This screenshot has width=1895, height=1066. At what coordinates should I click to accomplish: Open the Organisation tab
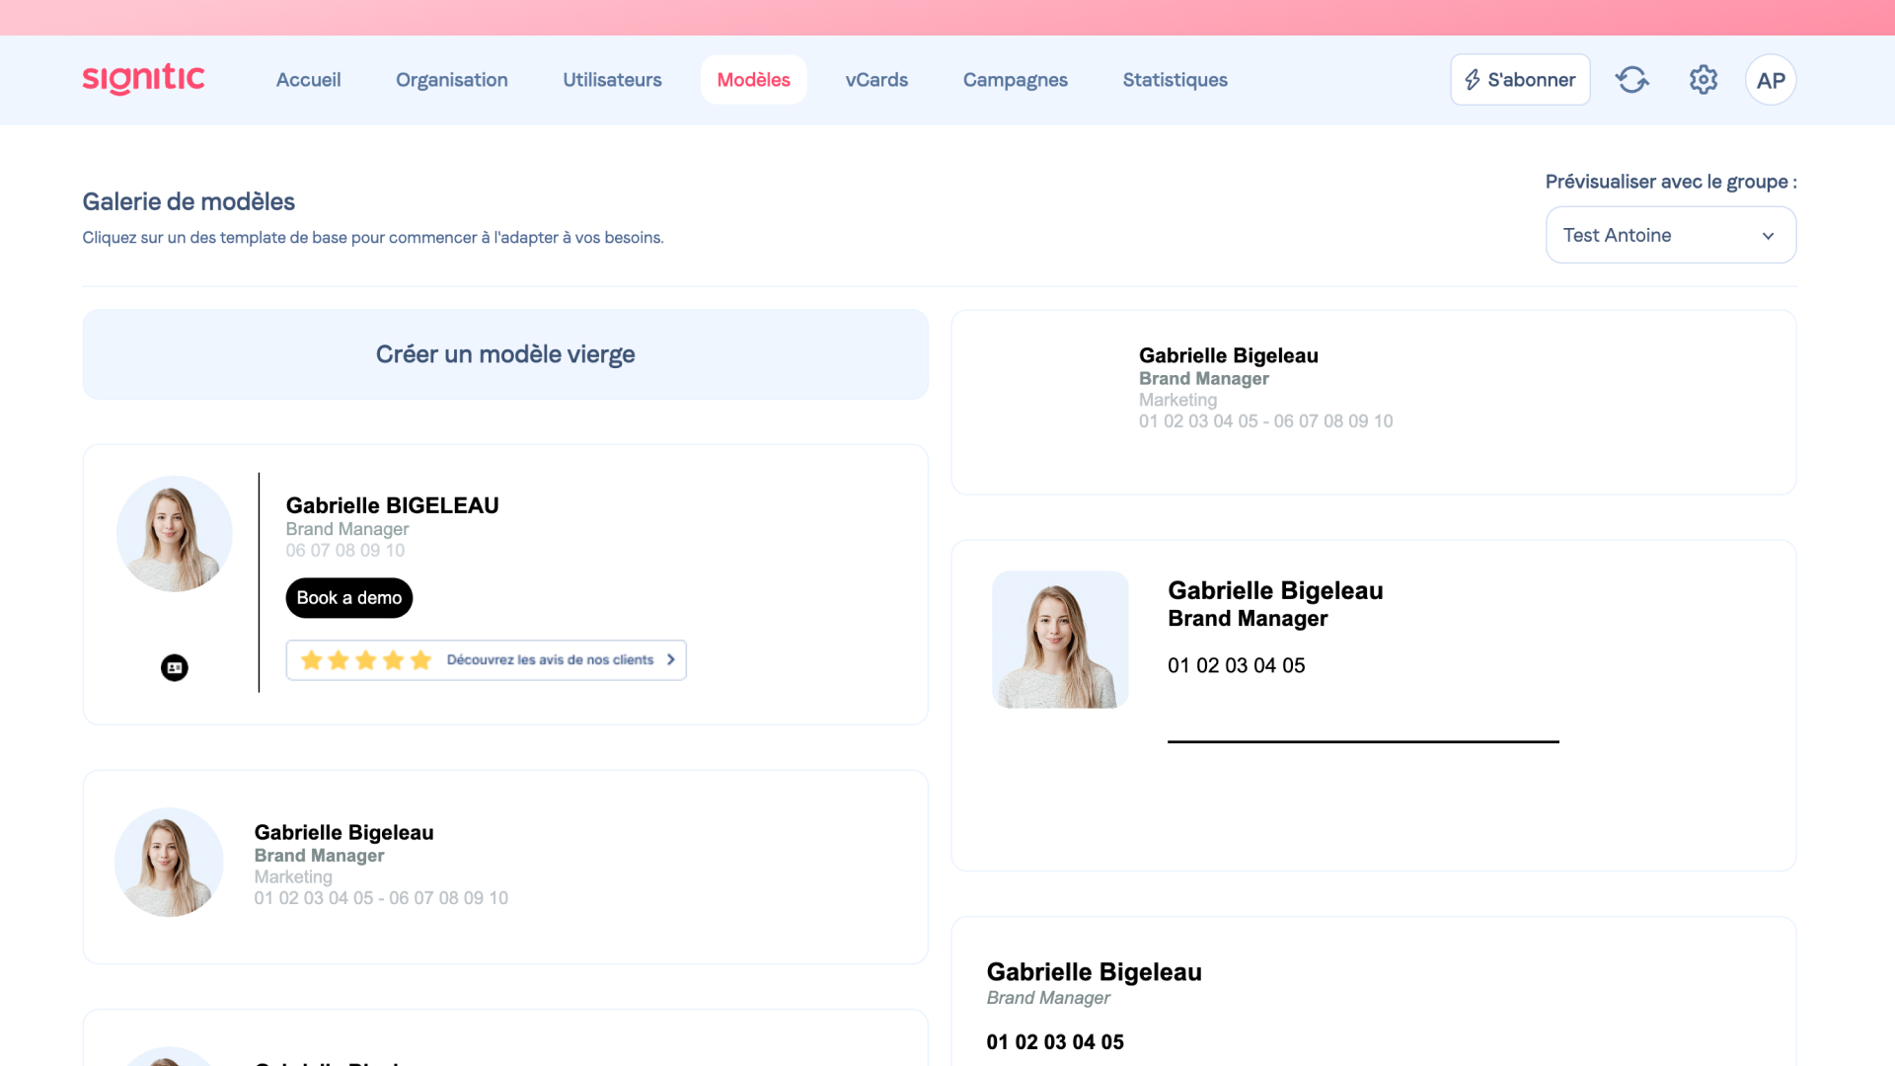451,80
